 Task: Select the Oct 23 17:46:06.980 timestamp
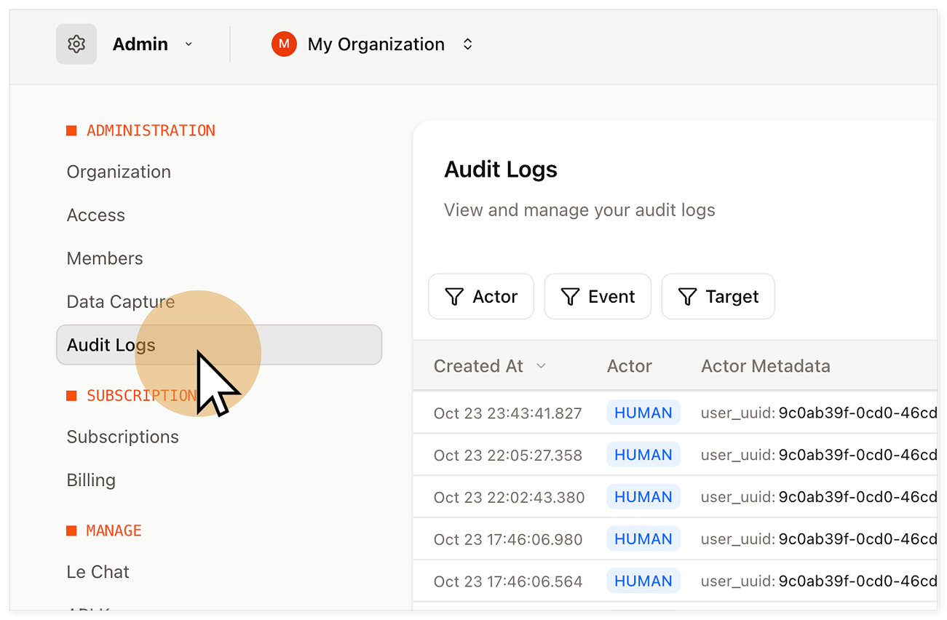click(508, 540)
